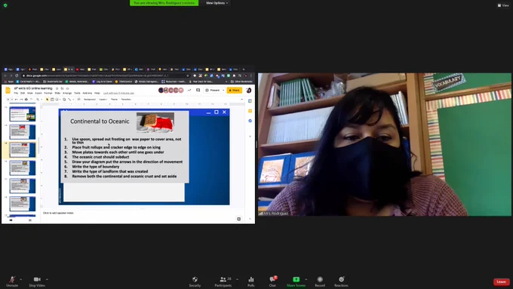This screenshot has width=513, height=289.
Task: Open Polls in Zoom
Action: [251, 281]
